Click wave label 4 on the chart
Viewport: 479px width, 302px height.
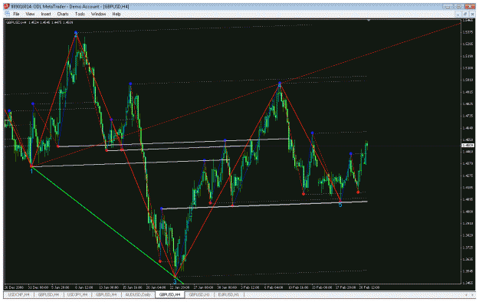[280, 85]
